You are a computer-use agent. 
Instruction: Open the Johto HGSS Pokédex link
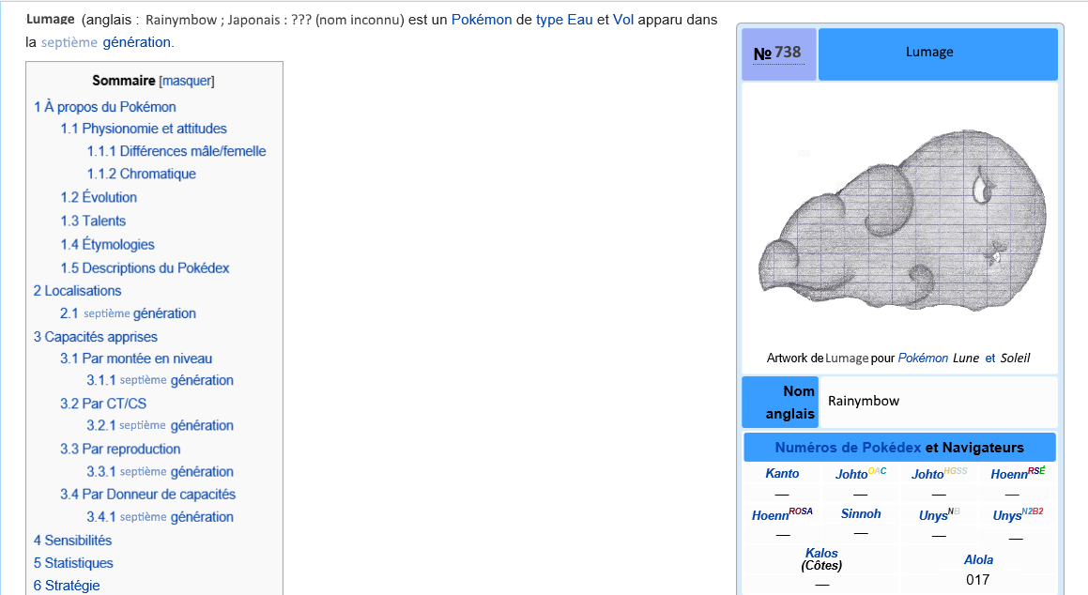pos(939,473)
